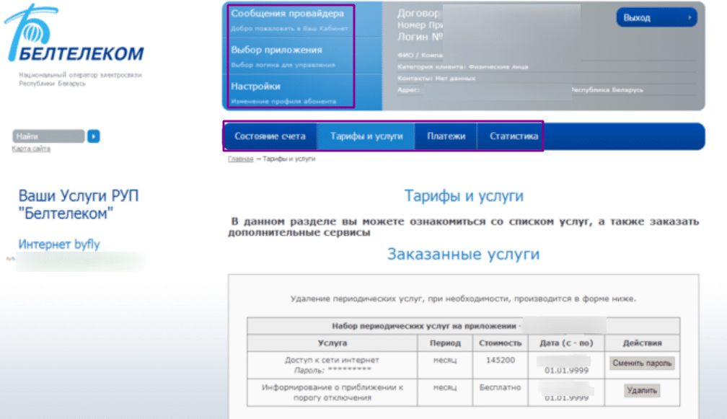Click the Информирование о приближении к порогу отключения cell
Screen dimensions: 727x419
(332, 392)
